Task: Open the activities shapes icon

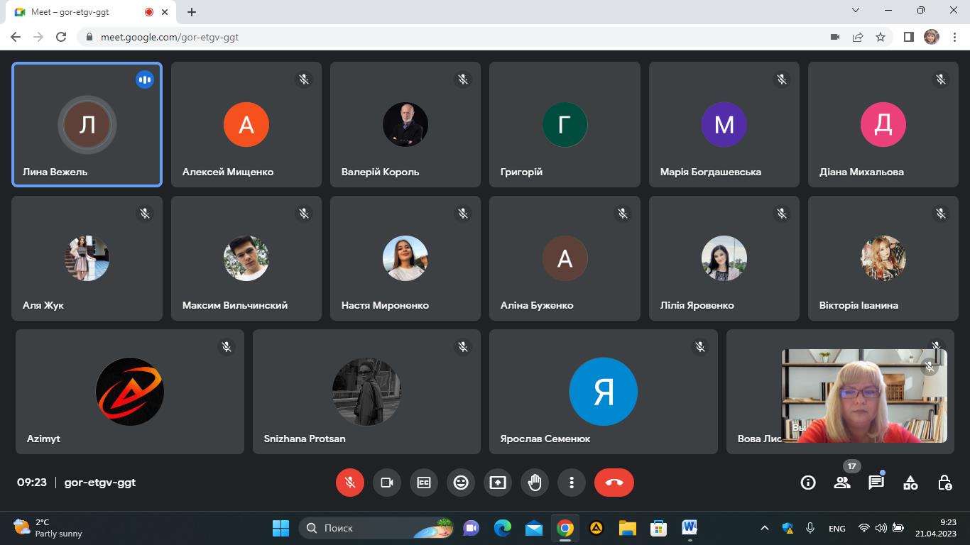Action: point(910,483)
